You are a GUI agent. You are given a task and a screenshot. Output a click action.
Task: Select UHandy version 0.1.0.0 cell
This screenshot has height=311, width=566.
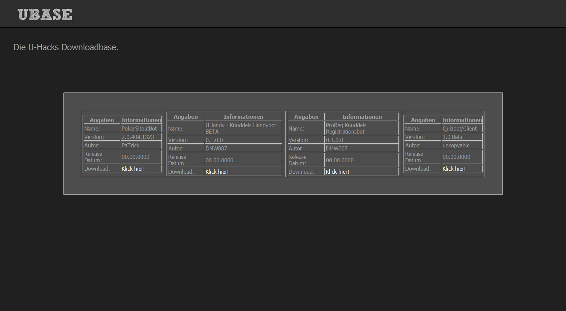pos(243,140)
